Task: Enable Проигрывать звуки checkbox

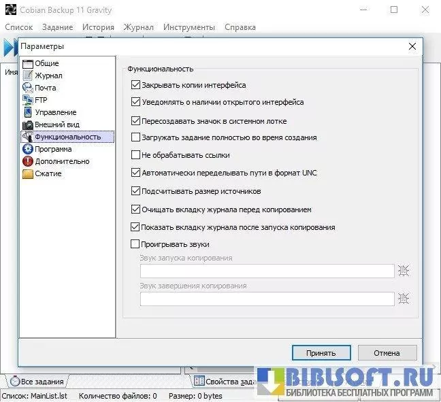Action: pos(135,244)
